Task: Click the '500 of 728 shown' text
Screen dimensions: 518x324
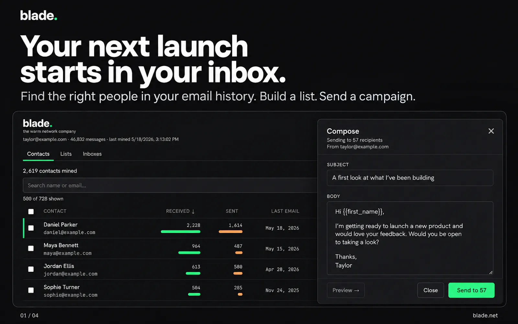Action: pos(43,199)
